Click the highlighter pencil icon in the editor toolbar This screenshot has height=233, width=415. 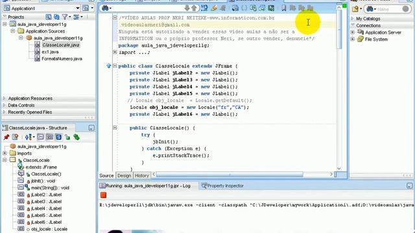(214, 8)
